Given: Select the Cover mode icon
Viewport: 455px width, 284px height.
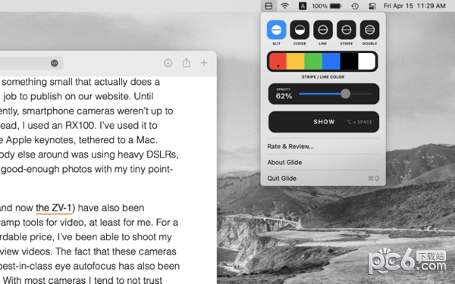Looking at the screenshot, I should (300, 30).
